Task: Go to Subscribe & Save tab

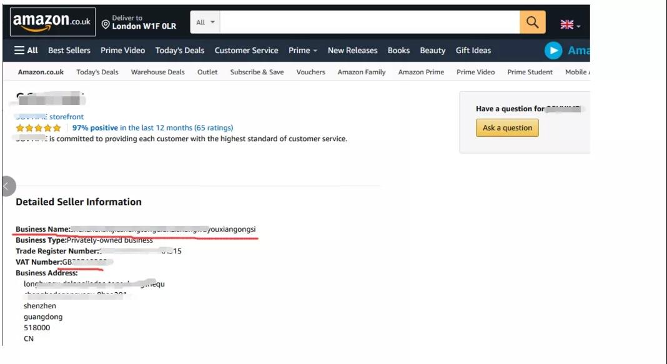Action: [x=257, y=72]
